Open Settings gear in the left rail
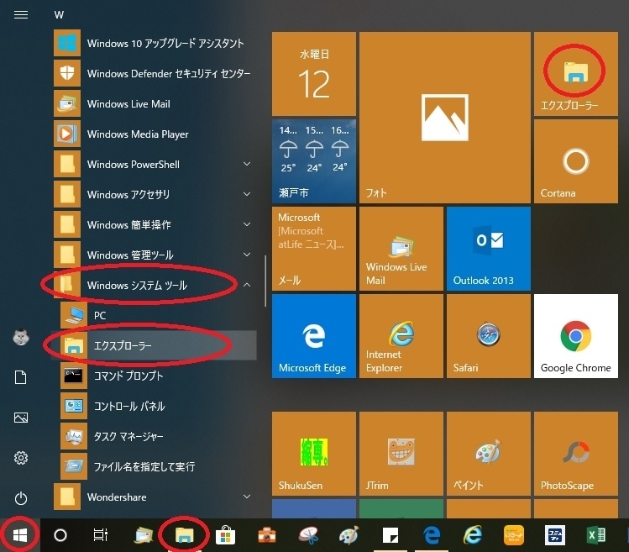Viewport: 629px width, 552px height. tap(21, 458)
